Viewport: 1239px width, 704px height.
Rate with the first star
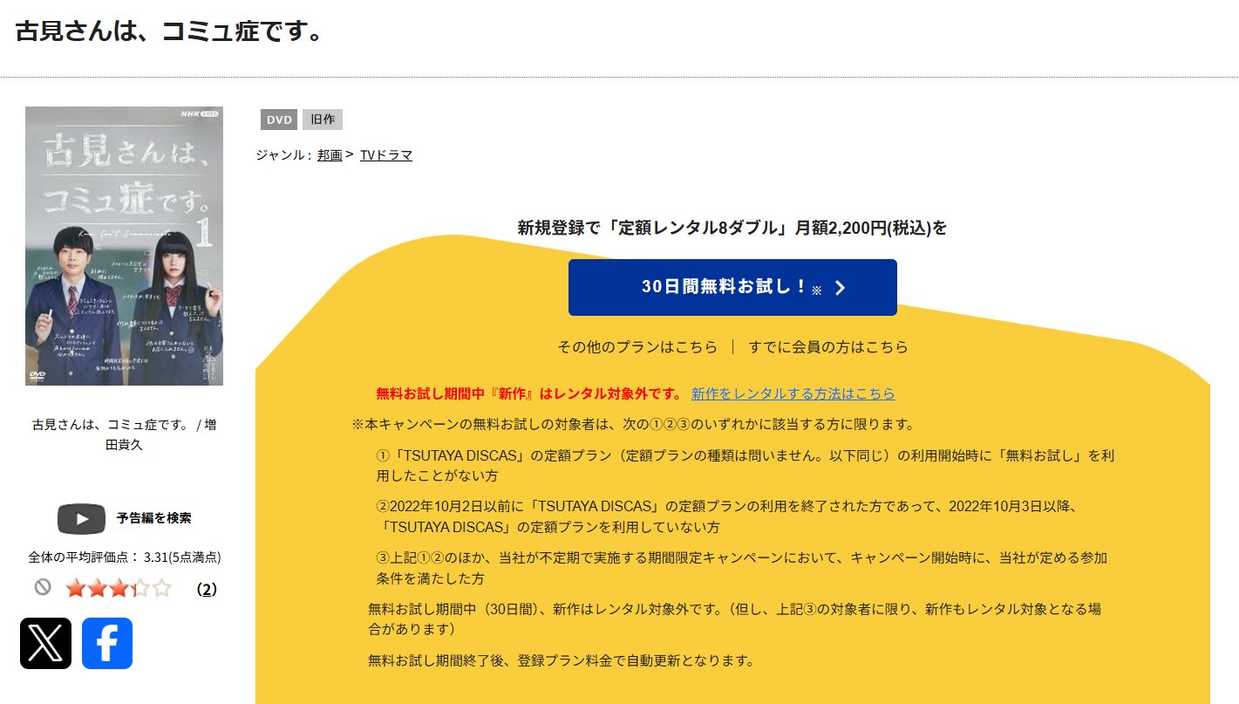point(75,588)
